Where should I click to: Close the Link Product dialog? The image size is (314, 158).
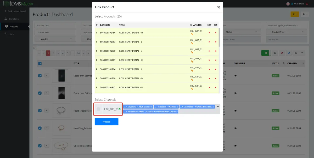218,7
